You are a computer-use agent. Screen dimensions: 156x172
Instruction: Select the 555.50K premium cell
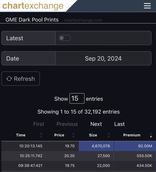pyautogui.click(x=135, y=156)
